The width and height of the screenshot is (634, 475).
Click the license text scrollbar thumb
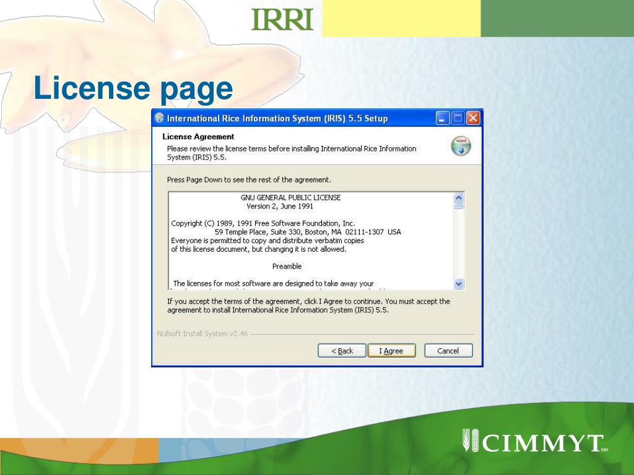point(459,206)
